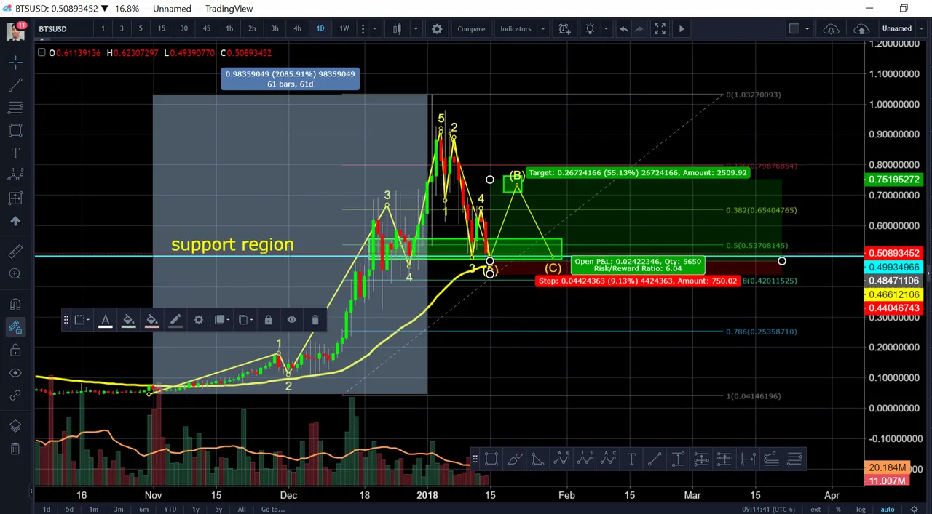Change text color in floating drawing toolbar

(105, 320)
